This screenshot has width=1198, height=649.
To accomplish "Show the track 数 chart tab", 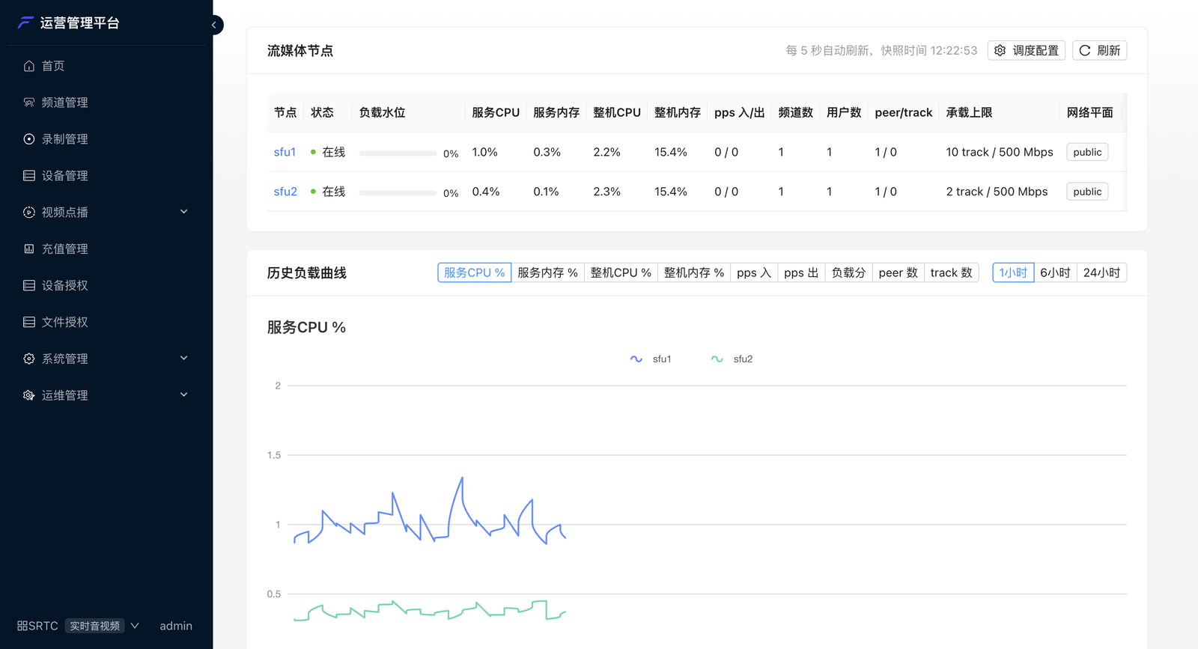I will tap(952, 272).
